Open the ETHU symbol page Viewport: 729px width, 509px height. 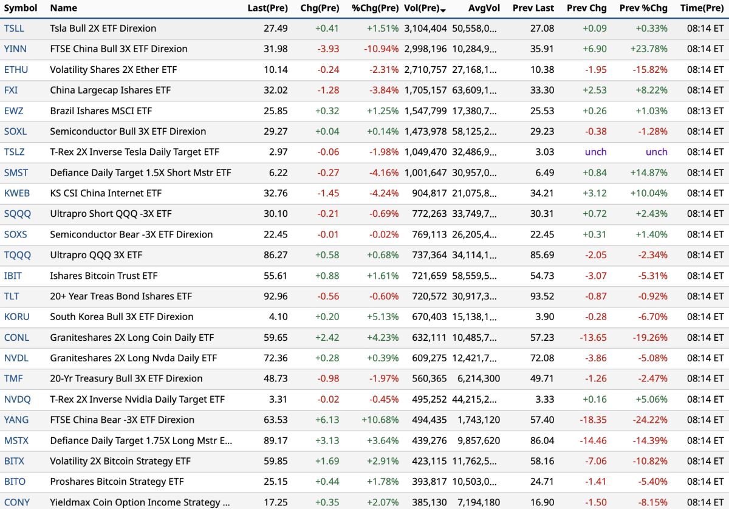coord(16,70)
